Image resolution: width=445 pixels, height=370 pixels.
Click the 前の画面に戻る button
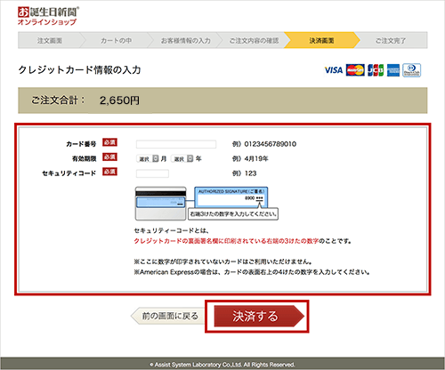[168, 316]
